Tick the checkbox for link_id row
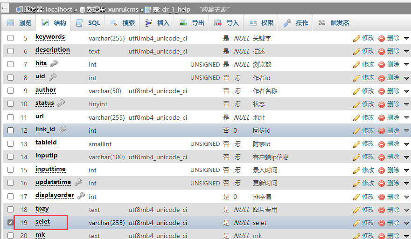 coord(10,130)
